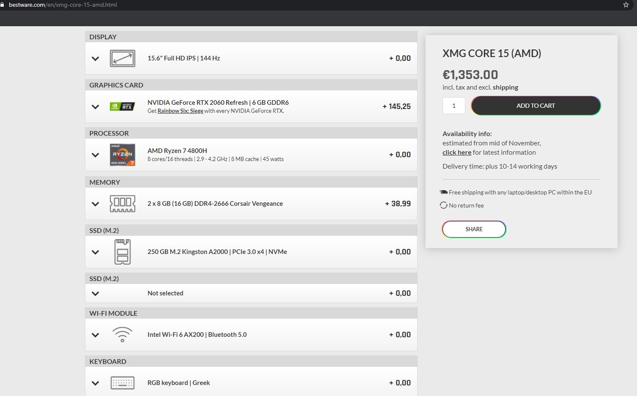The image size is (637, 396).
Task: Select 'RGB keyboard | Greek' text
Action: [178, 383]
